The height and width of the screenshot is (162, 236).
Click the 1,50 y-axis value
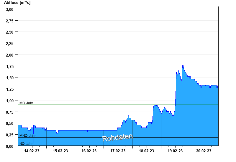(10, 78)
